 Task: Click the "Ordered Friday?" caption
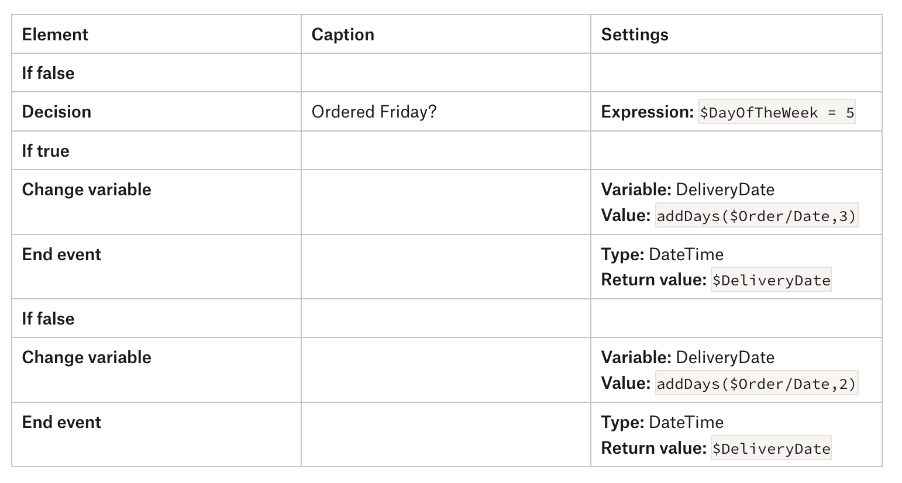tap(374, 112)
